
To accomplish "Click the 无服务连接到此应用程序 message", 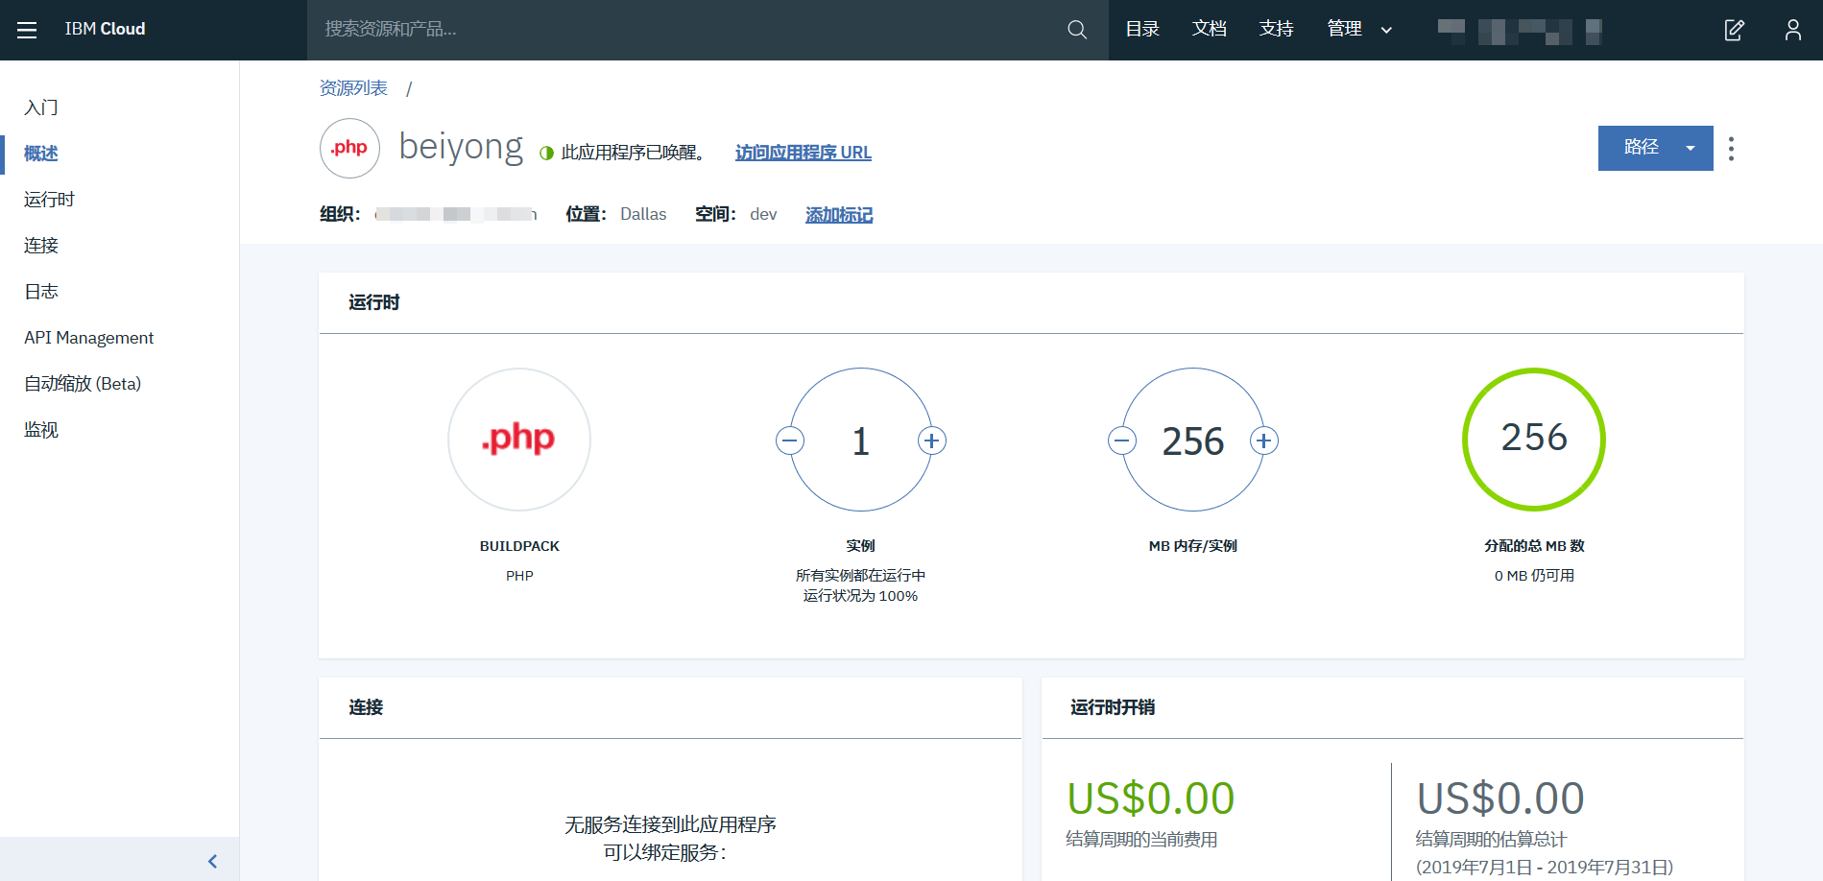I will 670,824.
